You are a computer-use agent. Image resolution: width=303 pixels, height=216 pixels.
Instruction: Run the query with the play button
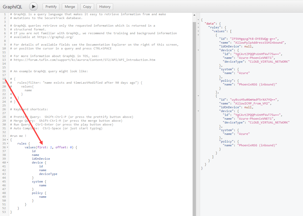click(x=33, y=7)
